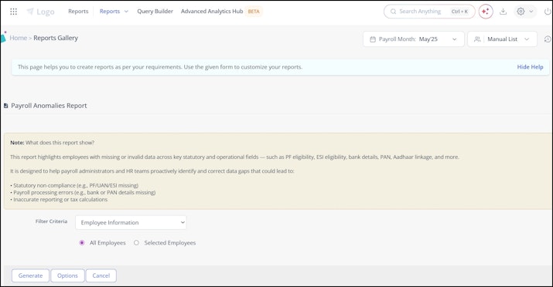Click the calendar icon beside Payroll Month
This screenshot has width=553, height=287.
pyautogui.click(x=373, y=39)
